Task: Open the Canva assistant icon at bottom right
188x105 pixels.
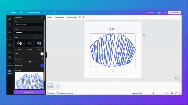Action: (x=177, y=78)
